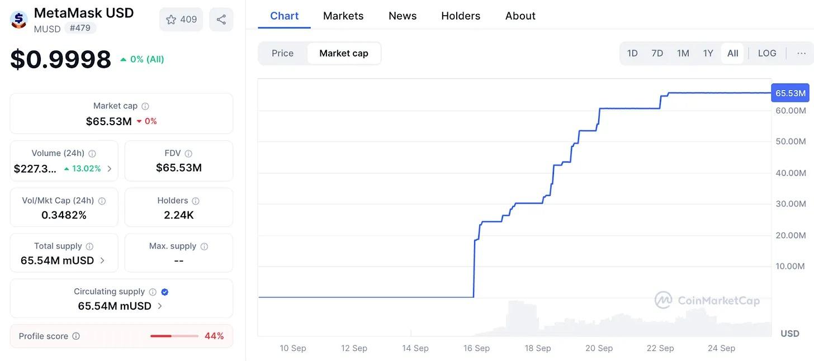Toggle logarithmic scale with LOG button
814x361 pixels.
[x=766, y=53]
